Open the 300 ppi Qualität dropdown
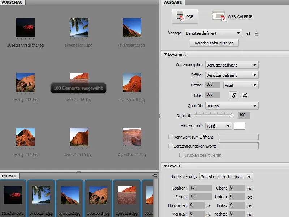The image size is (289, 217). [x=232, y=106]
